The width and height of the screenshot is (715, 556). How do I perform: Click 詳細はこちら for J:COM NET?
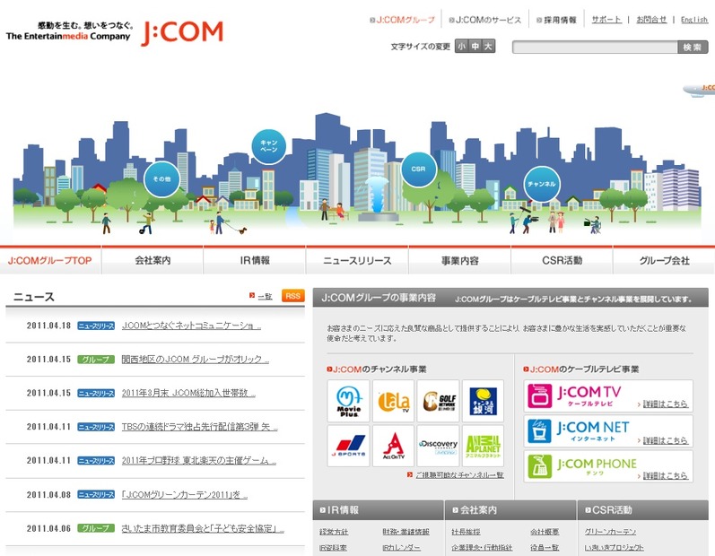coord(666,440)
